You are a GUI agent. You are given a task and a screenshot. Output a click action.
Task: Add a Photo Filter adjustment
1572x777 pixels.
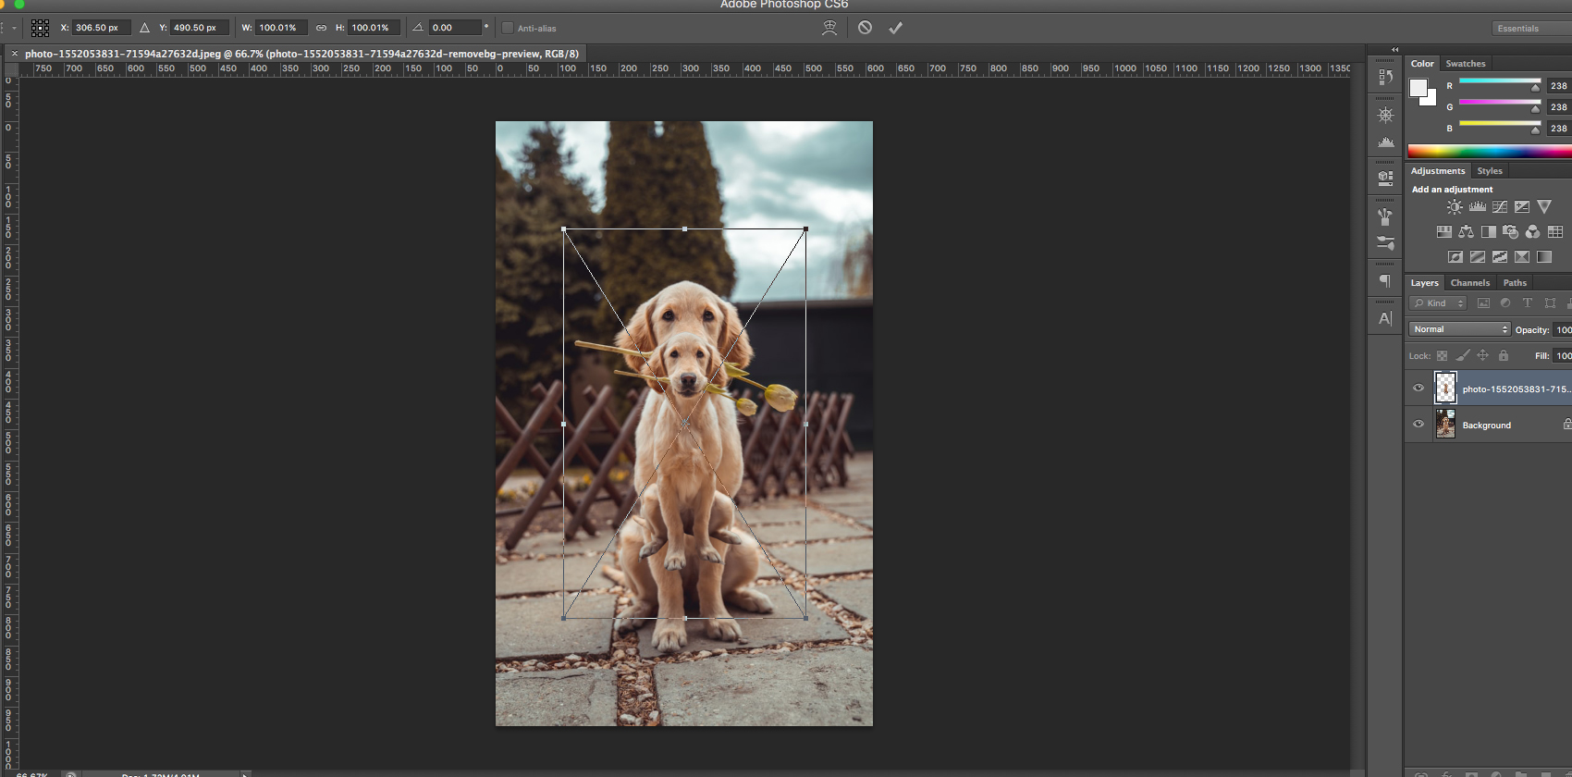(x=1510, y=232)
